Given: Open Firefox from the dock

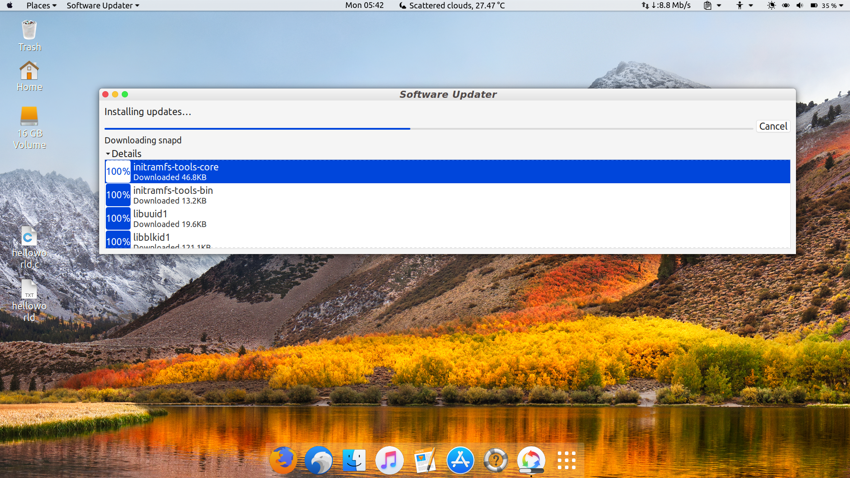Looking at the screenshot, I should pos(283,460).
